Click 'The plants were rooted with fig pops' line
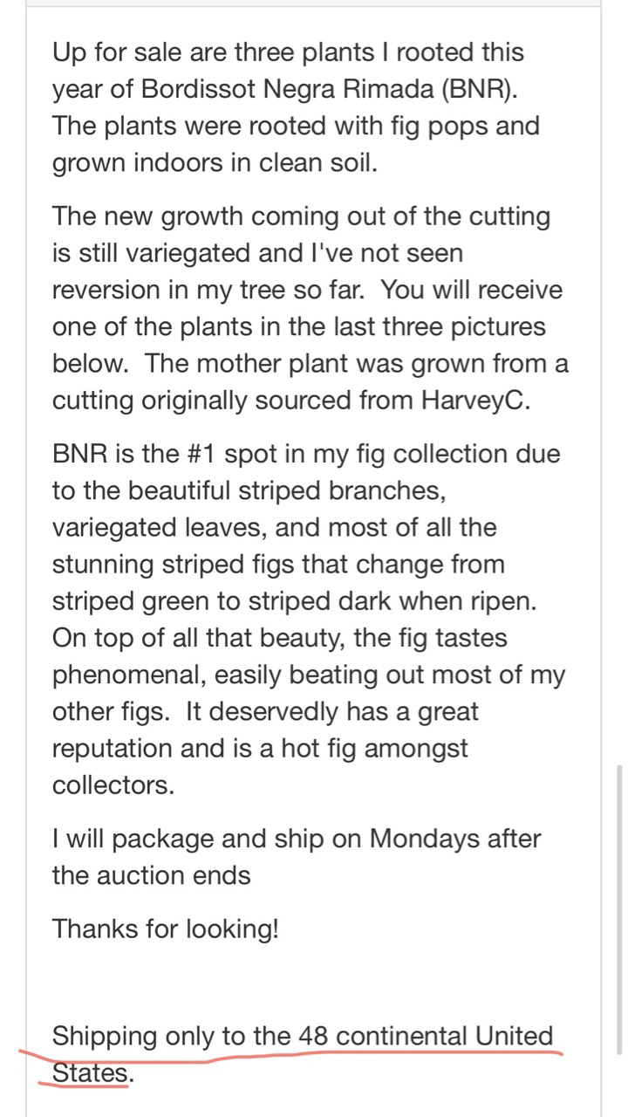The height and width of the screenshot is (1117, 628). (297, 126)
